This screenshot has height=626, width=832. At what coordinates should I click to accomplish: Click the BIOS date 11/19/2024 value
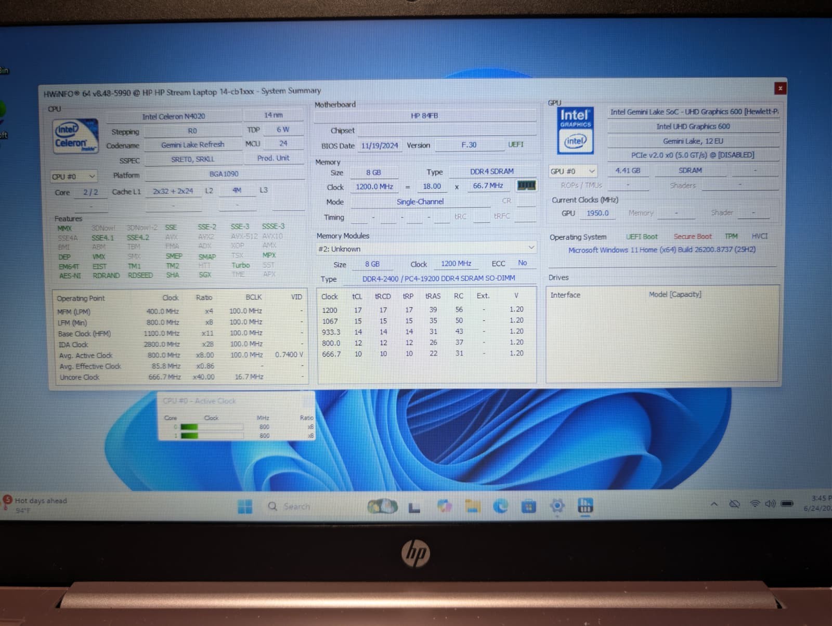(x=380, y=146)
